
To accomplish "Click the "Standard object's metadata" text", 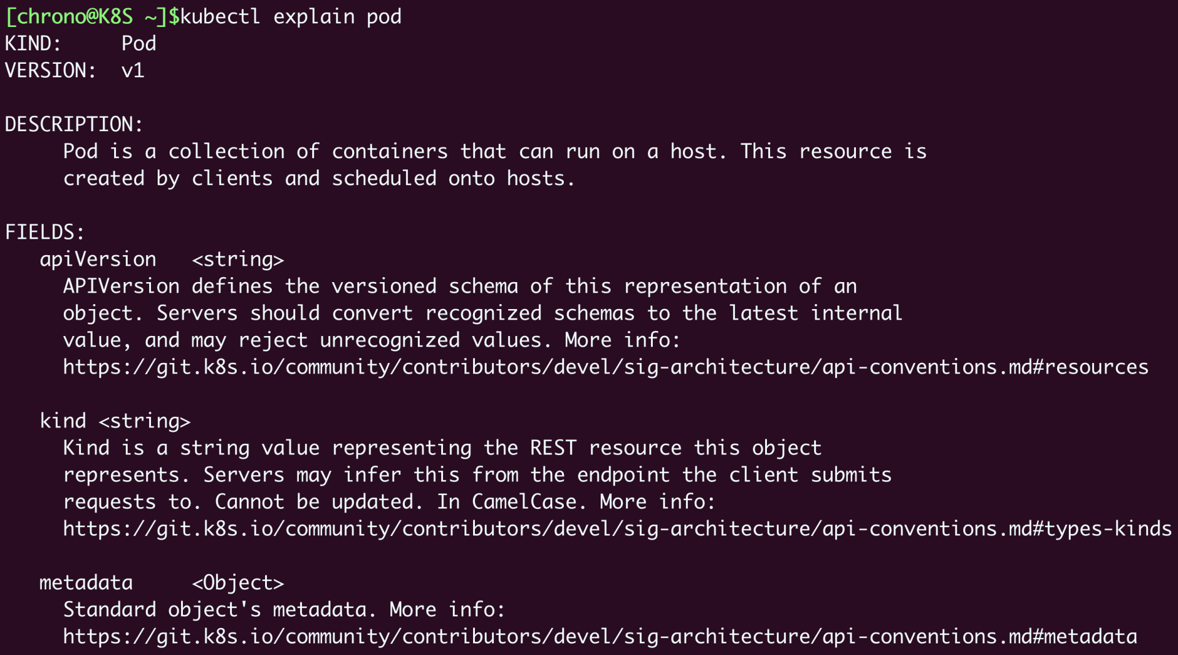I will tap(215, 610).
